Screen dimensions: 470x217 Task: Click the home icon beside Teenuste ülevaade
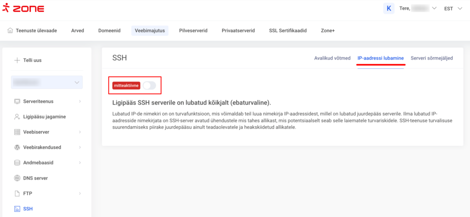click(x=11, y=31)
